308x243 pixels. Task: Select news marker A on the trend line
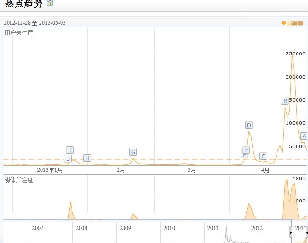[x=304, y=136]
